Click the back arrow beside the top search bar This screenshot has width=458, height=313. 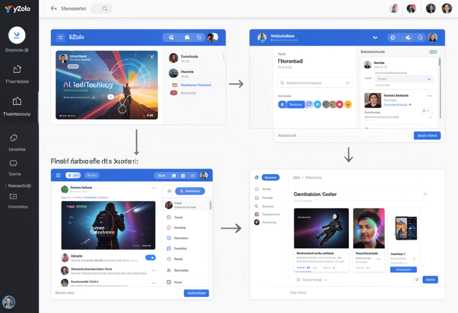point(54,8)
